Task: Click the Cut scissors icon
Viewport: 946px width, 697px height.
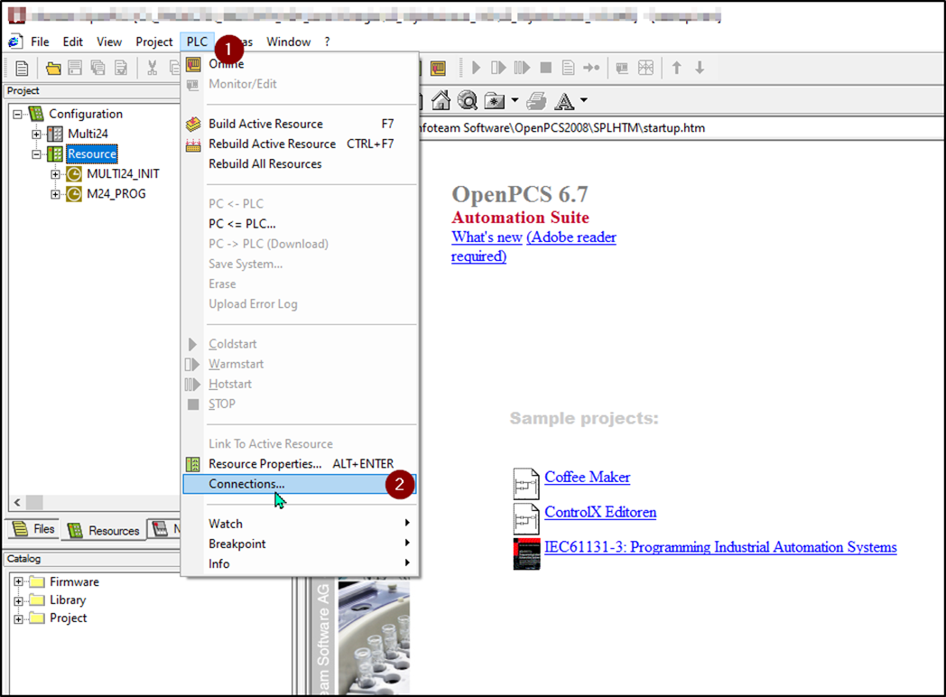Action: coord(152,69)
